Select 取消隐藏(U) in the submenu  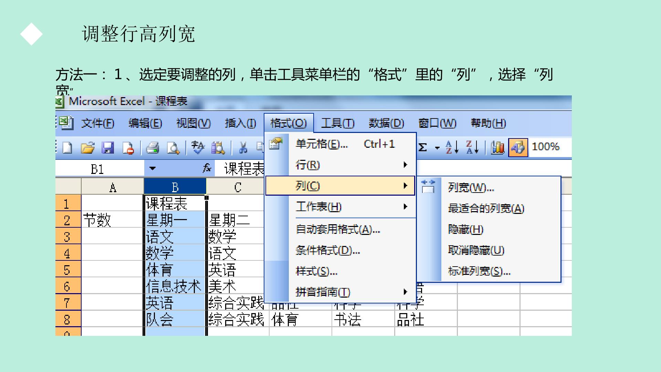[x=489, y=250]
